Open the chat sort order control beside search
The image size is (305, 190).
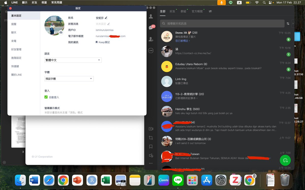pyautogui.click(x=288, y=23)
